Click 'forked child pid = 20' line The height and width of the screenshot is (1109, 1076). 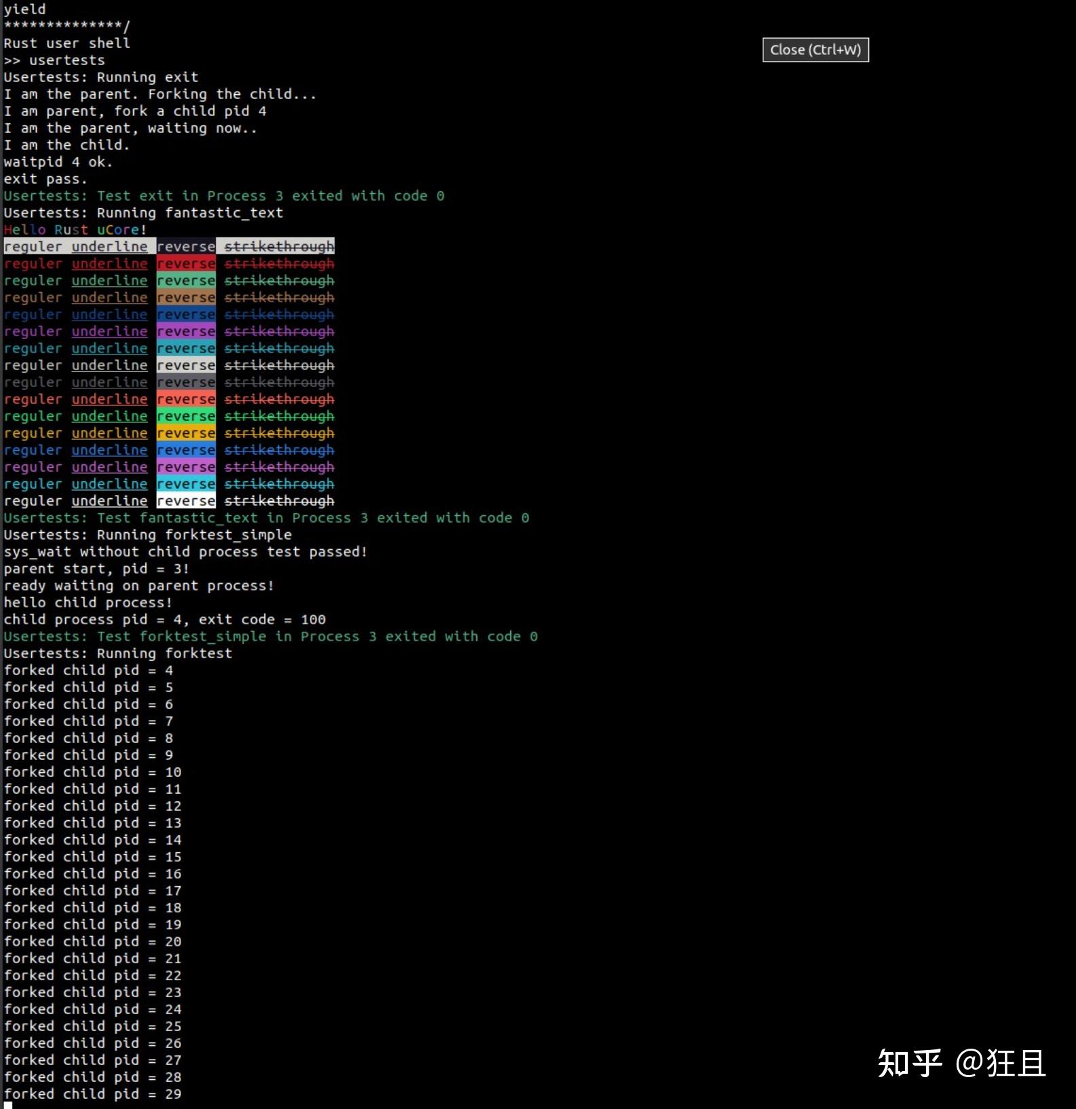click(x=93, y=942)
